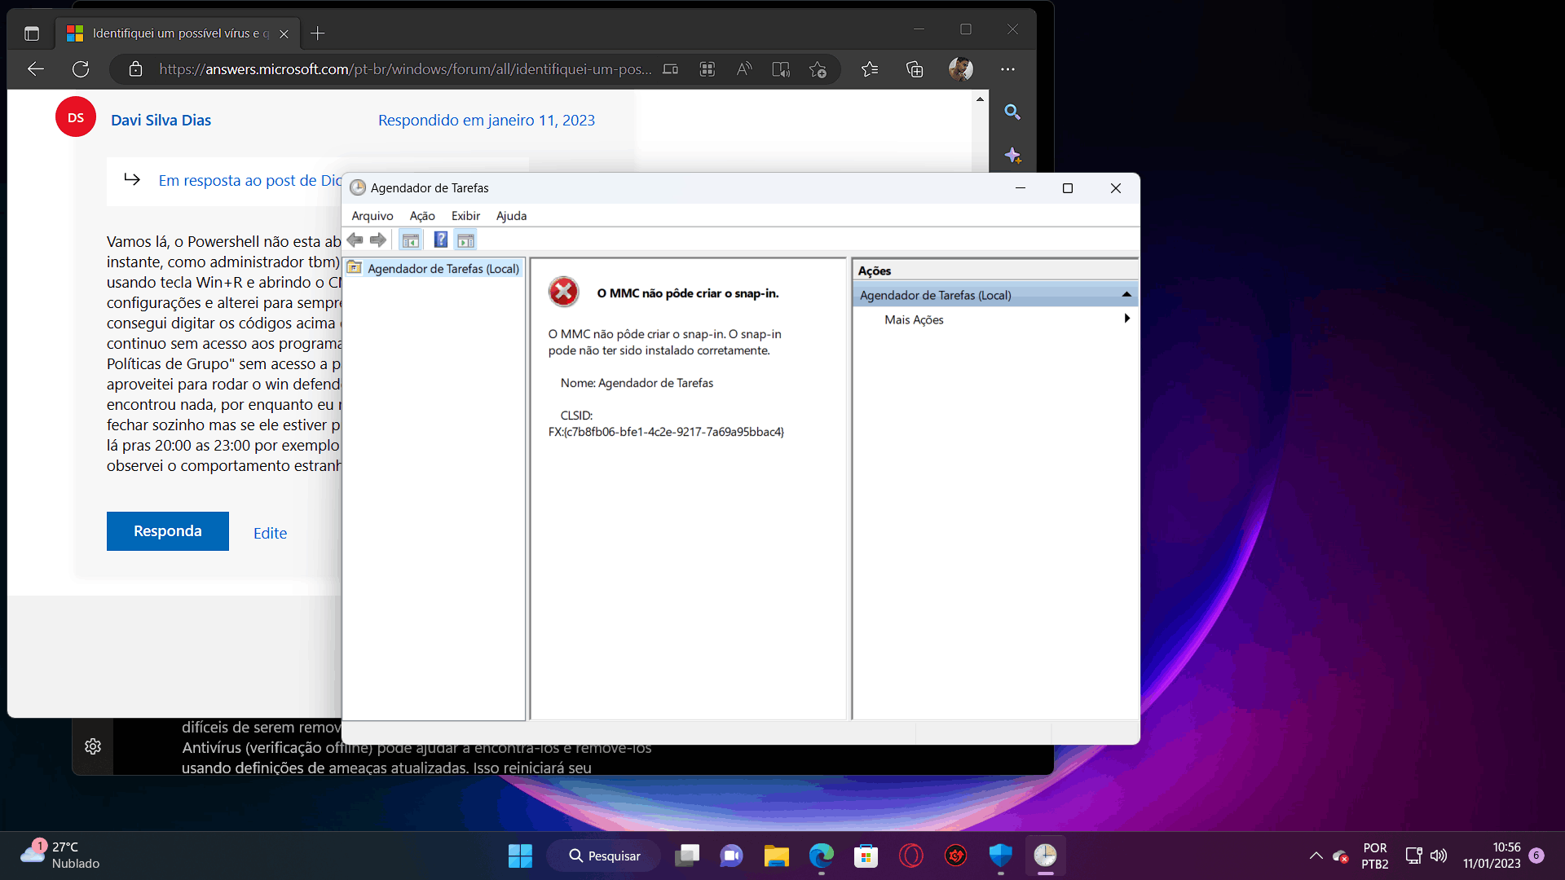The height and width of the screenshot is (880, 1565).
Task: Open the Arquivo menu
Action: pos(373,216)
